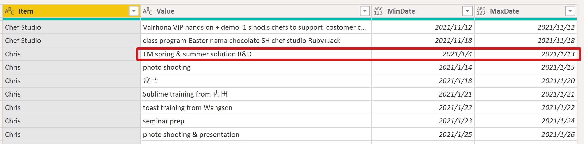Click the text type icon on Item column
Image resolution: width=584 pixels, height=144 pixels.
9,11
